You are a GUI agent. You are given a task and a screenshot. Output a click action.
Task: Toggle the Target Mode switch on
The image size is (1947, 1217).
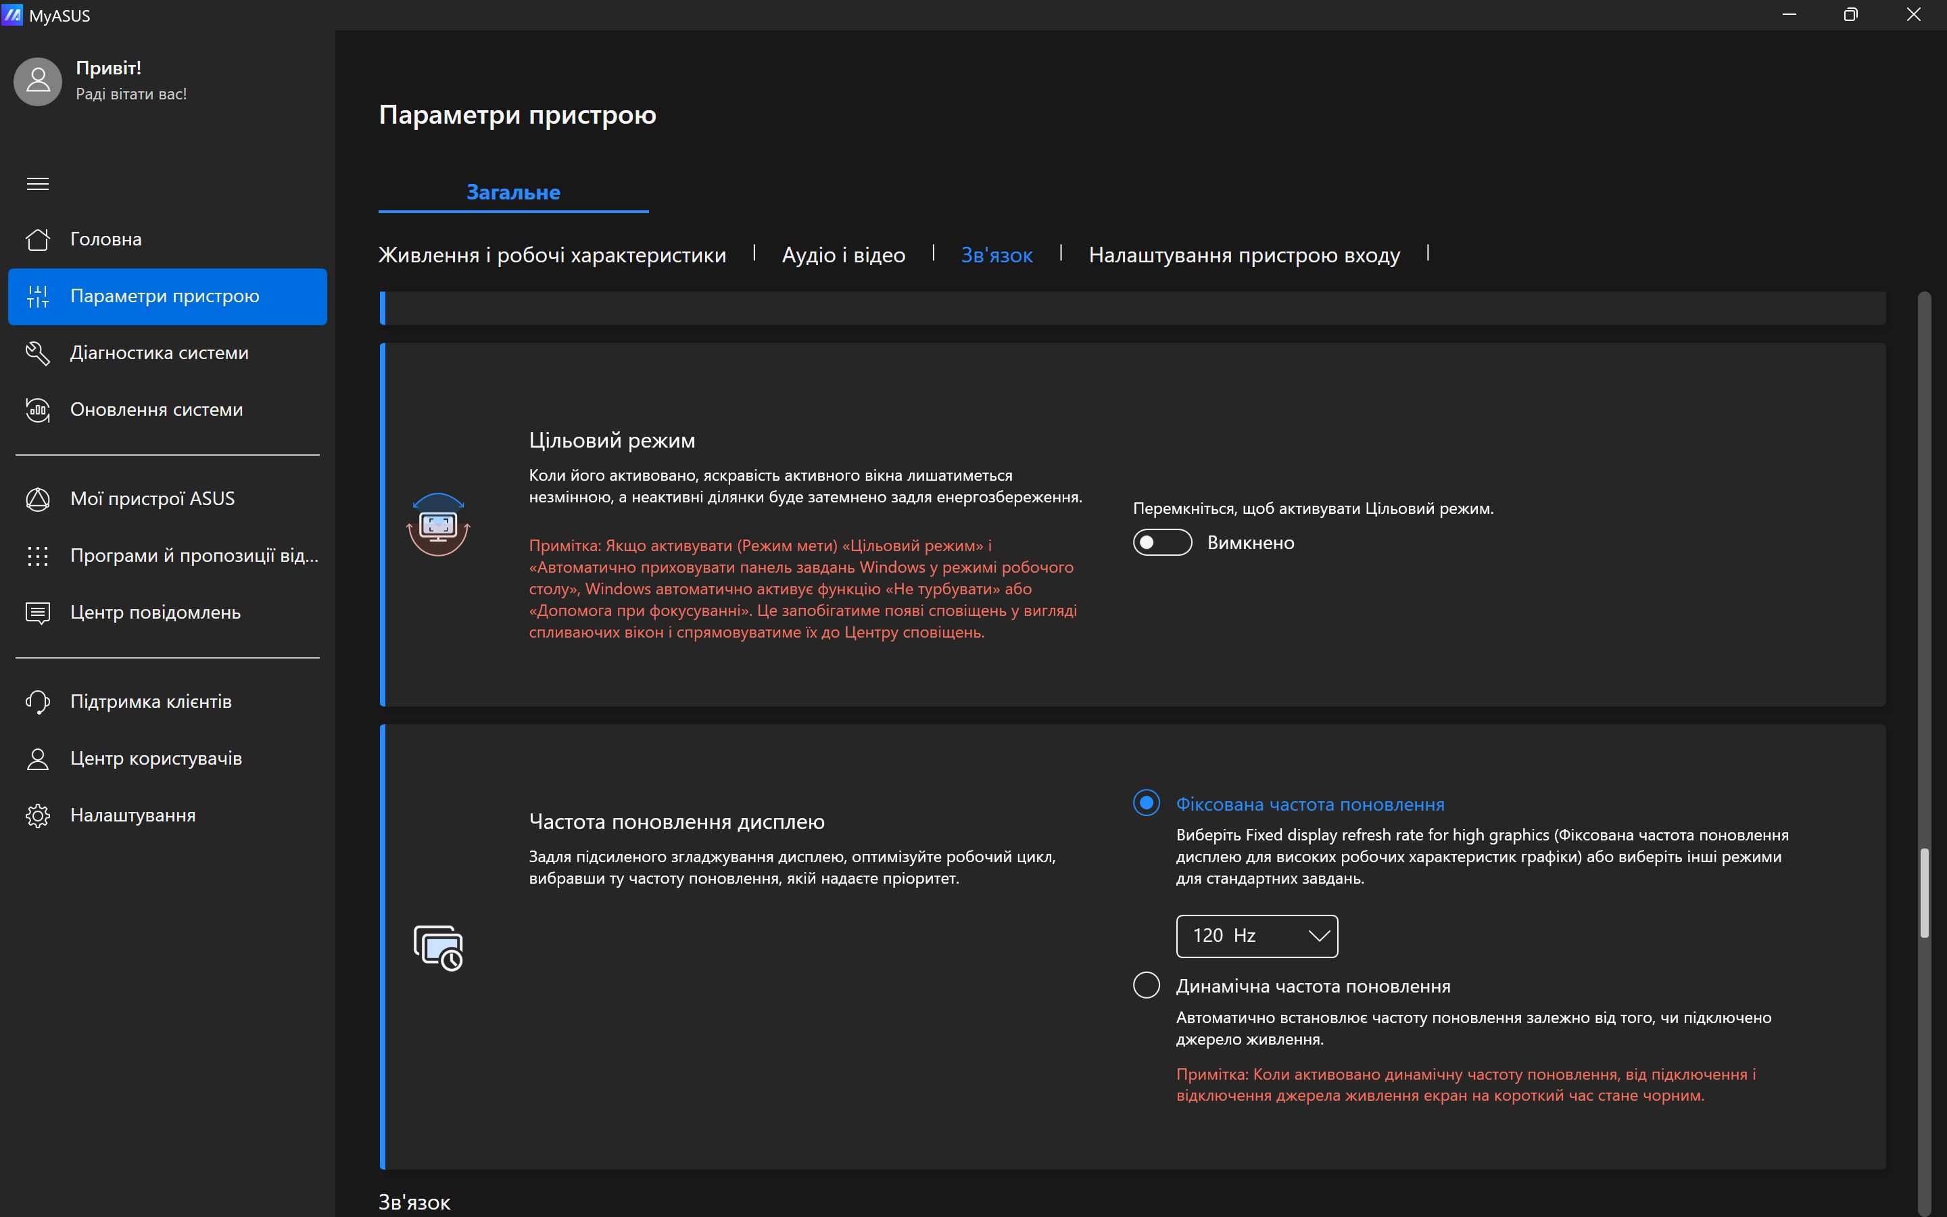pos(1161,542)
